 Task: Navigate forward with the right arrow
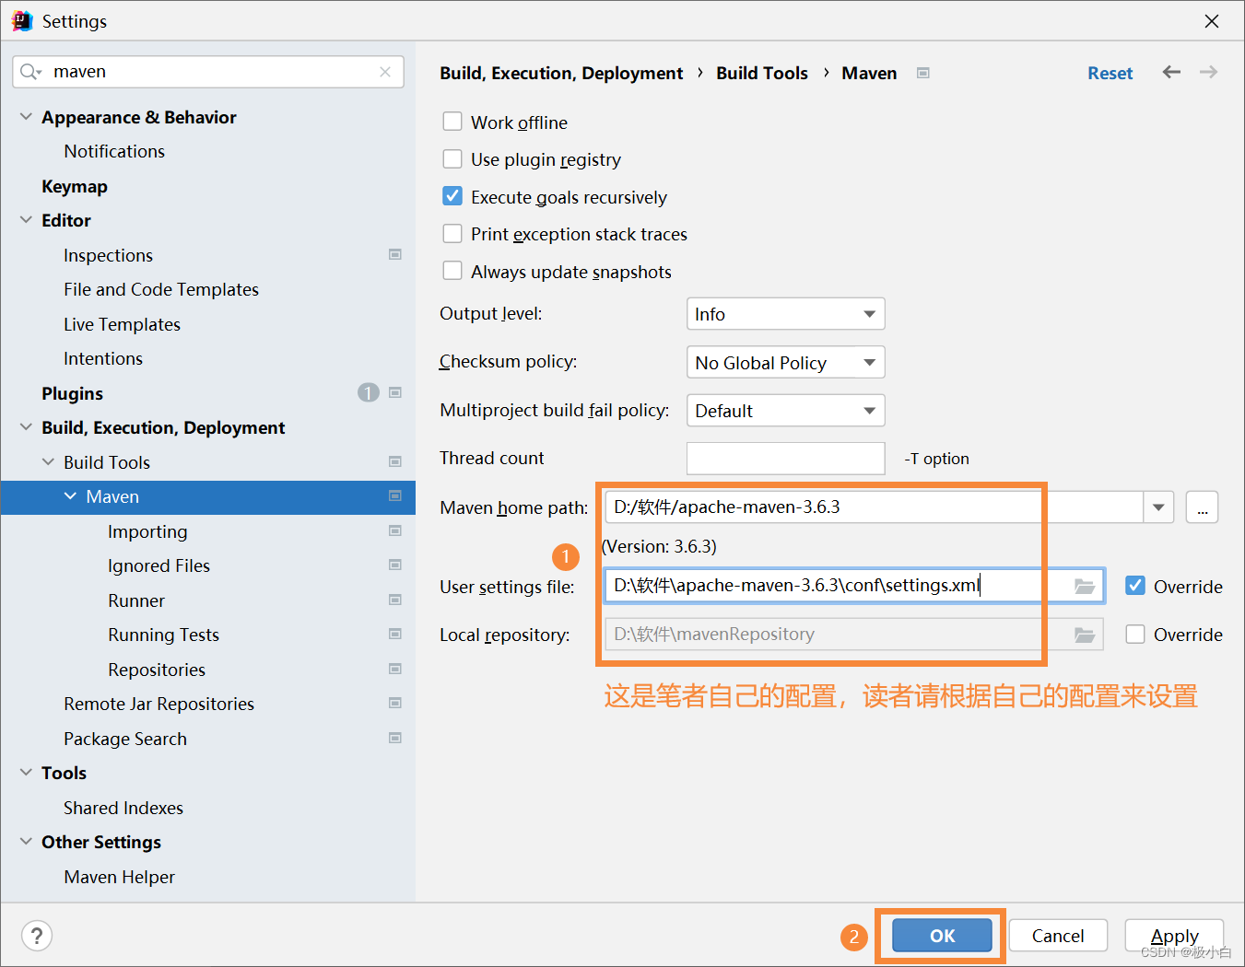[x=1209, y=72]
